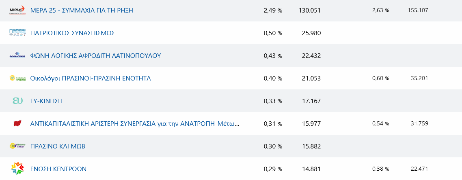462x180 pixels.
Task: Click the Φωνή Λογικής logo icon
Action: 17,55
